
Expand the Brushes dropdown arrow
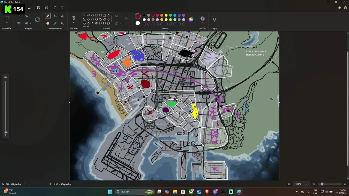click(x=74, y=23)
